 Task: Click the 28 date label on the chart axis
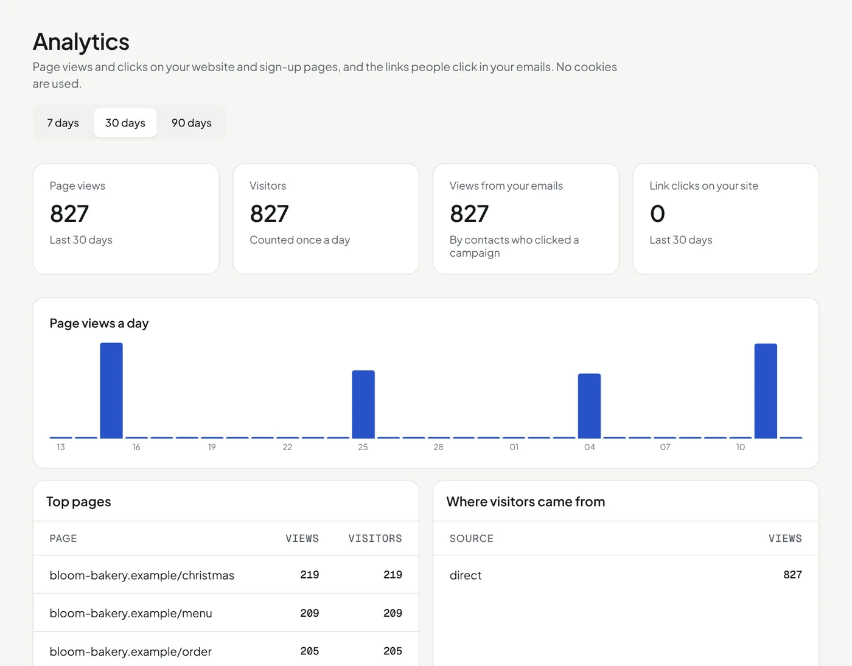[438, 447]
